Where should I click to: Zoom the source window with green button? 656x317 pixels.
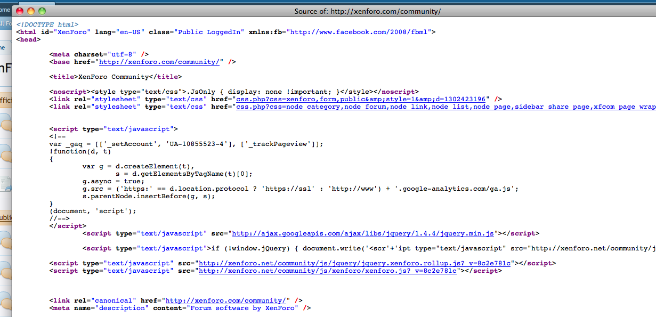point(42,11)
